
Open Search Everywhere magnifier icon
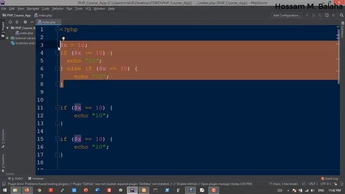tap(341, 16)
